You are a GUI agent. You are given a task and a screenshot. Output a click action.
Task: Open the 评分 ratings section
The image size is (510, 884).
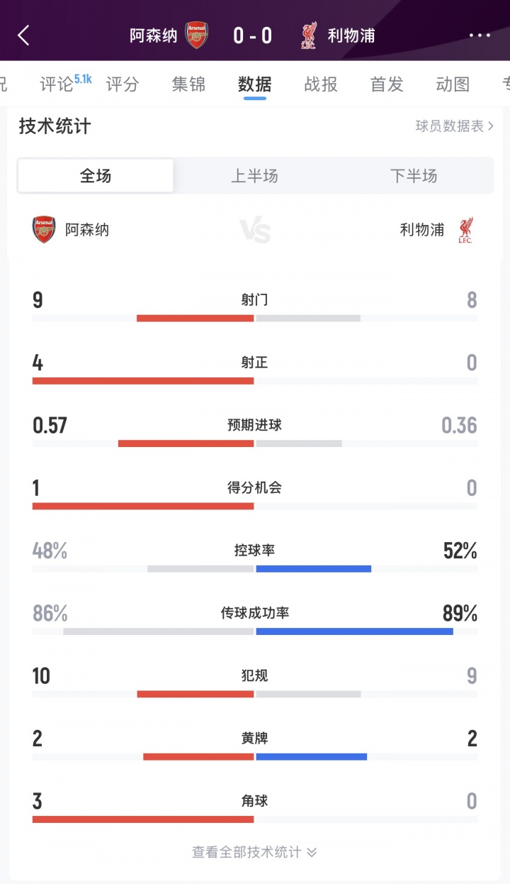123,84
